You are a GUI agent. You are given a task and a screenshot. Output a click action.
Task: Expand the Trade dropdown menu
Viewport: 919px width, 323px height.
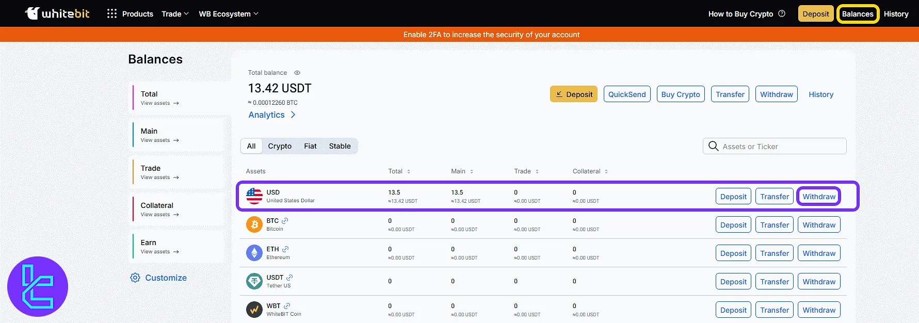point(175,14)
